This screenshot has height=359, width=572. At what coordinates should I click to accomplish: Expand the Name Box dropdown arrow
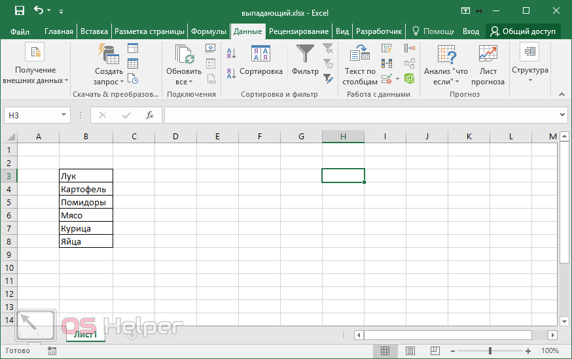click(x=63, y=115)
